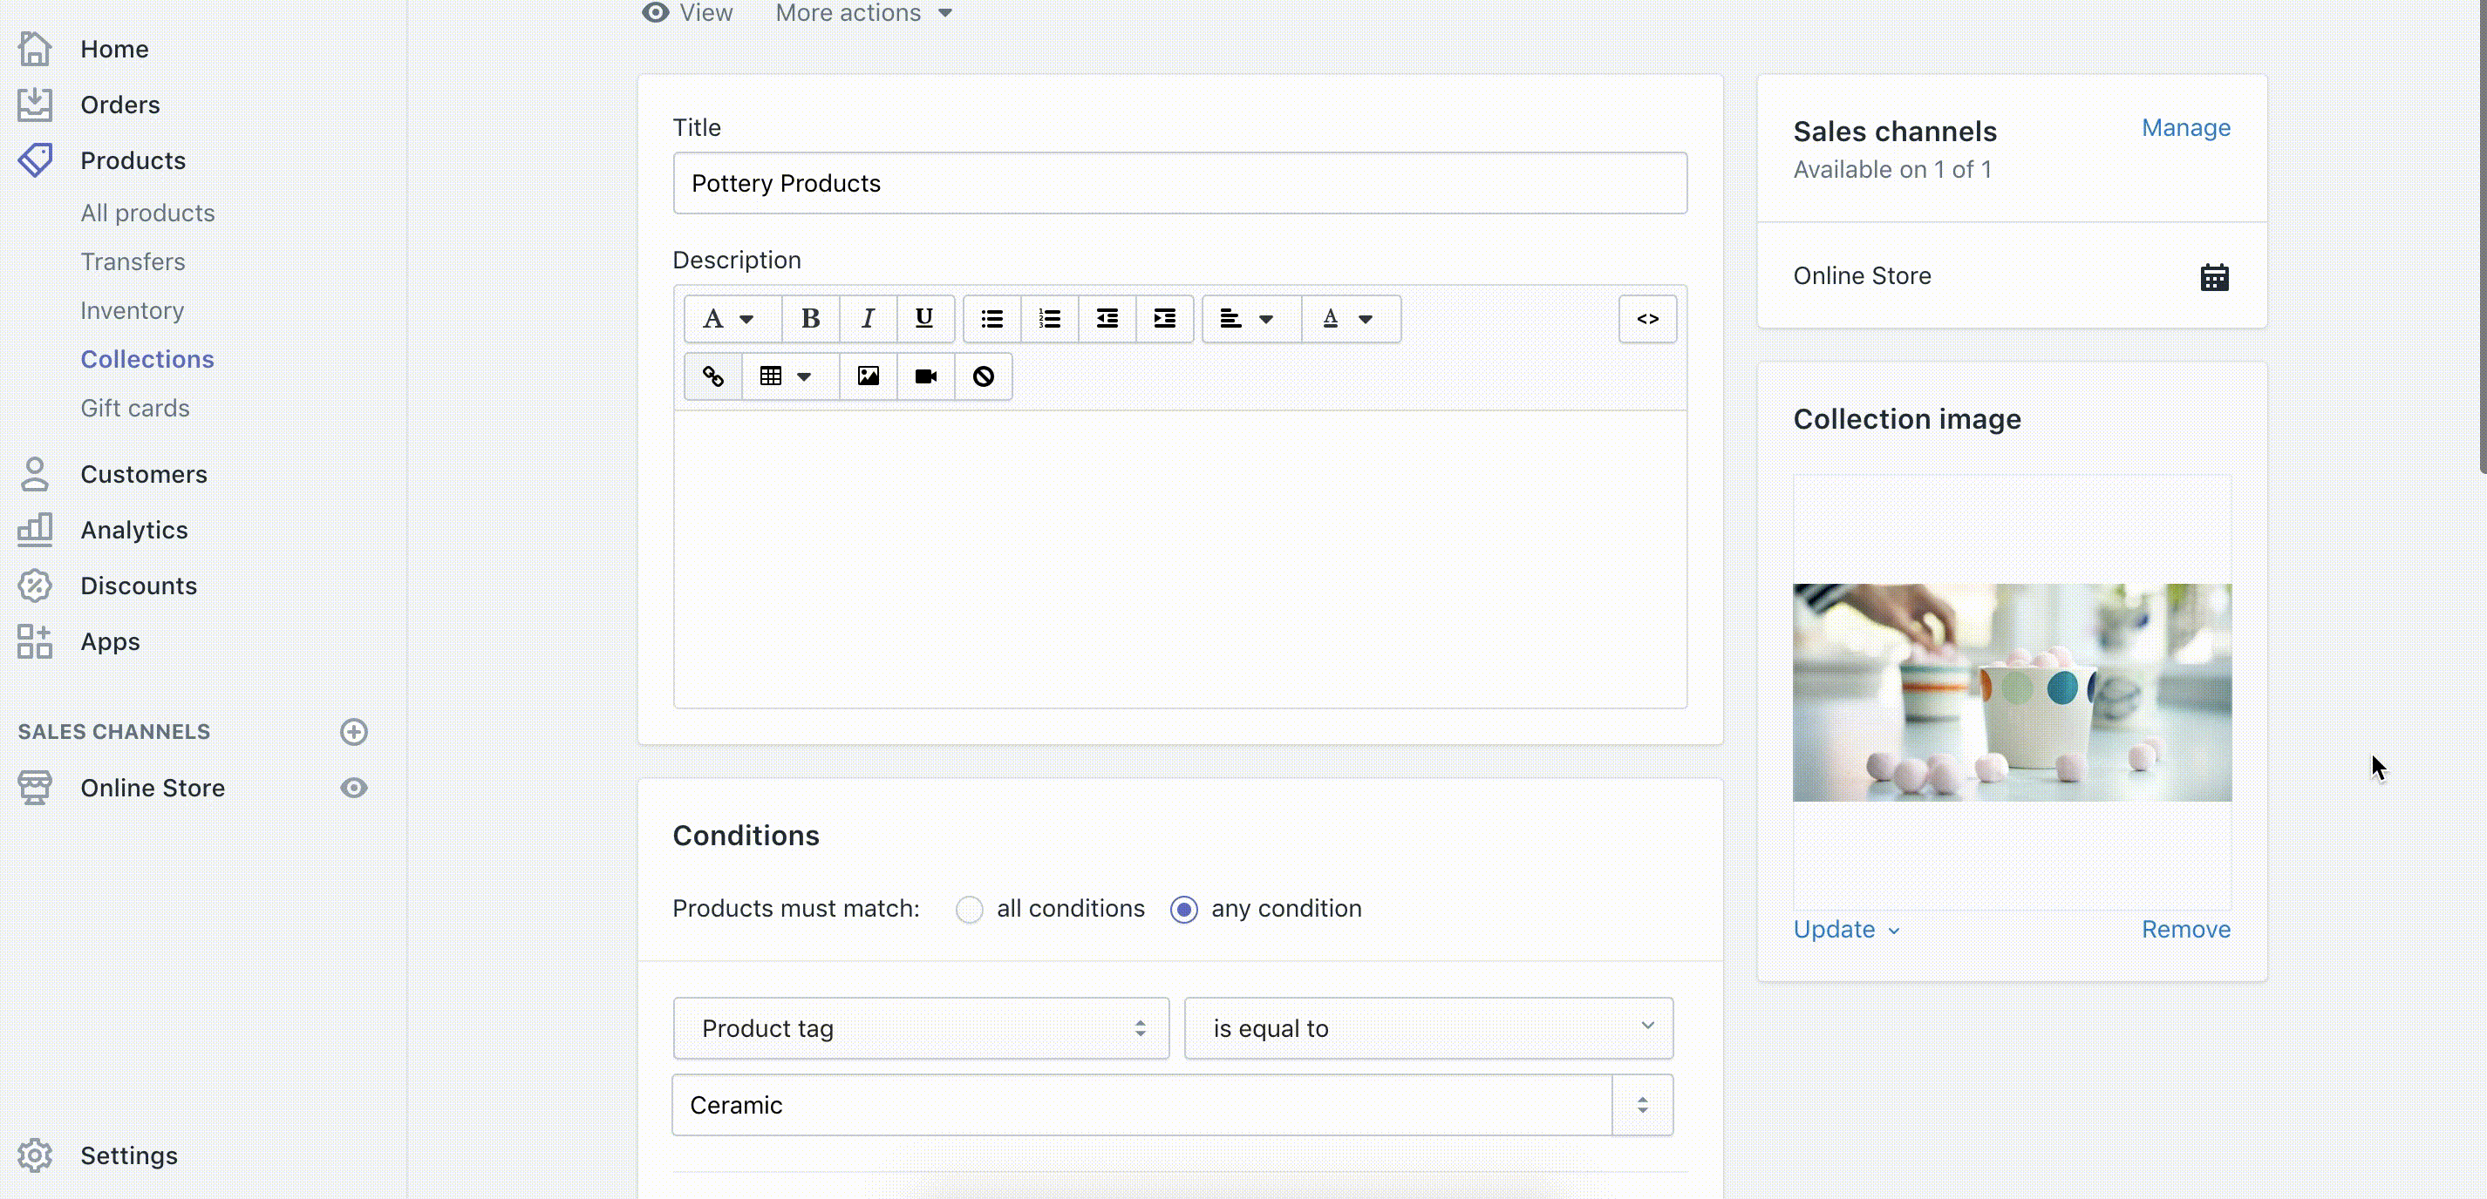Image resolution: width=2487 pixels, height=1199 pixels.
Task: Click the Remove image link
Action: pyautogui.click(x=2186, y=929)
